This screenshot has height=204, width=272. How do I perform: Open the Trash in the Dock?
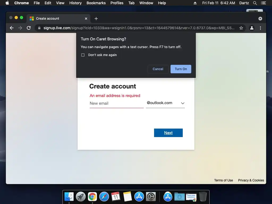coord(203,197)
